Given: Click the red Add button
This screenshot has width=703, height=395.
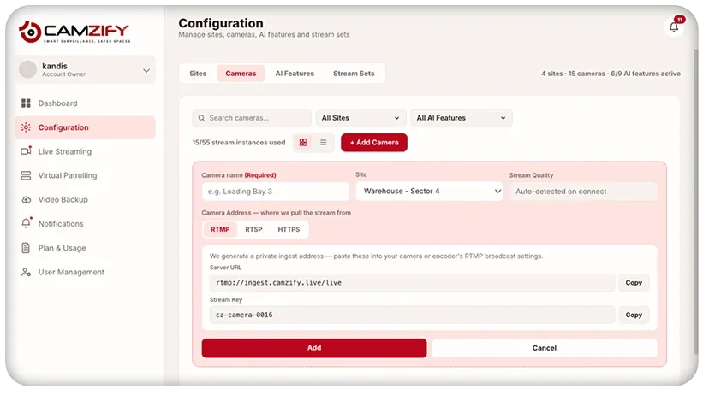Looking at the screenshot, I should pyautogui.click(x=314, y=348).
